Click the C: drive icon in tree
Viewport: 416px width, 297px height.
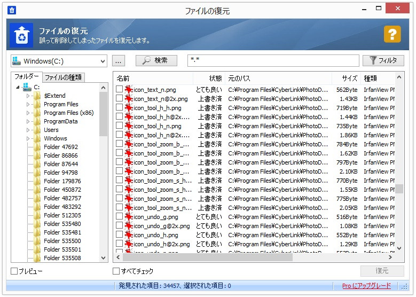tap(27, 87)
